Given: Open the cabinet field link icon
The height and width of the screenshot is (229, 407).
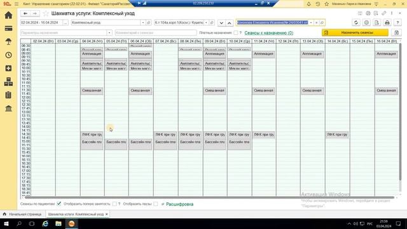Looking at the screenshot, I should coord(212,23).
